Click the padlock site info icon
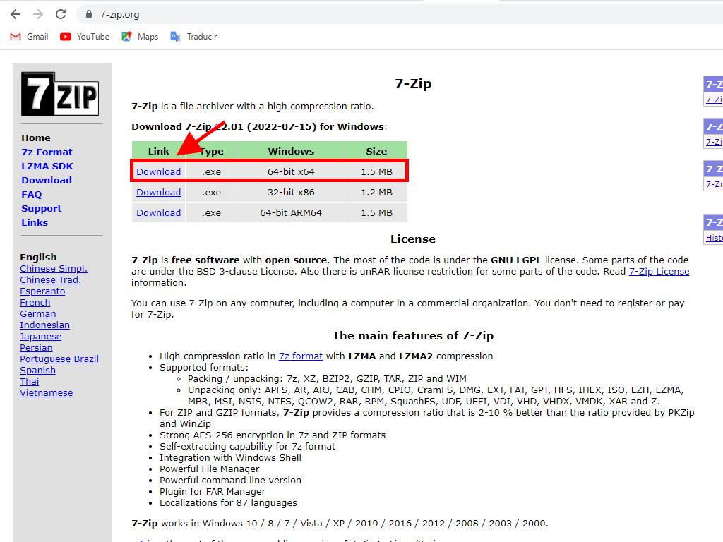Image resolution: width=723 pixels, height=542 pixels. tap(88, 14)
